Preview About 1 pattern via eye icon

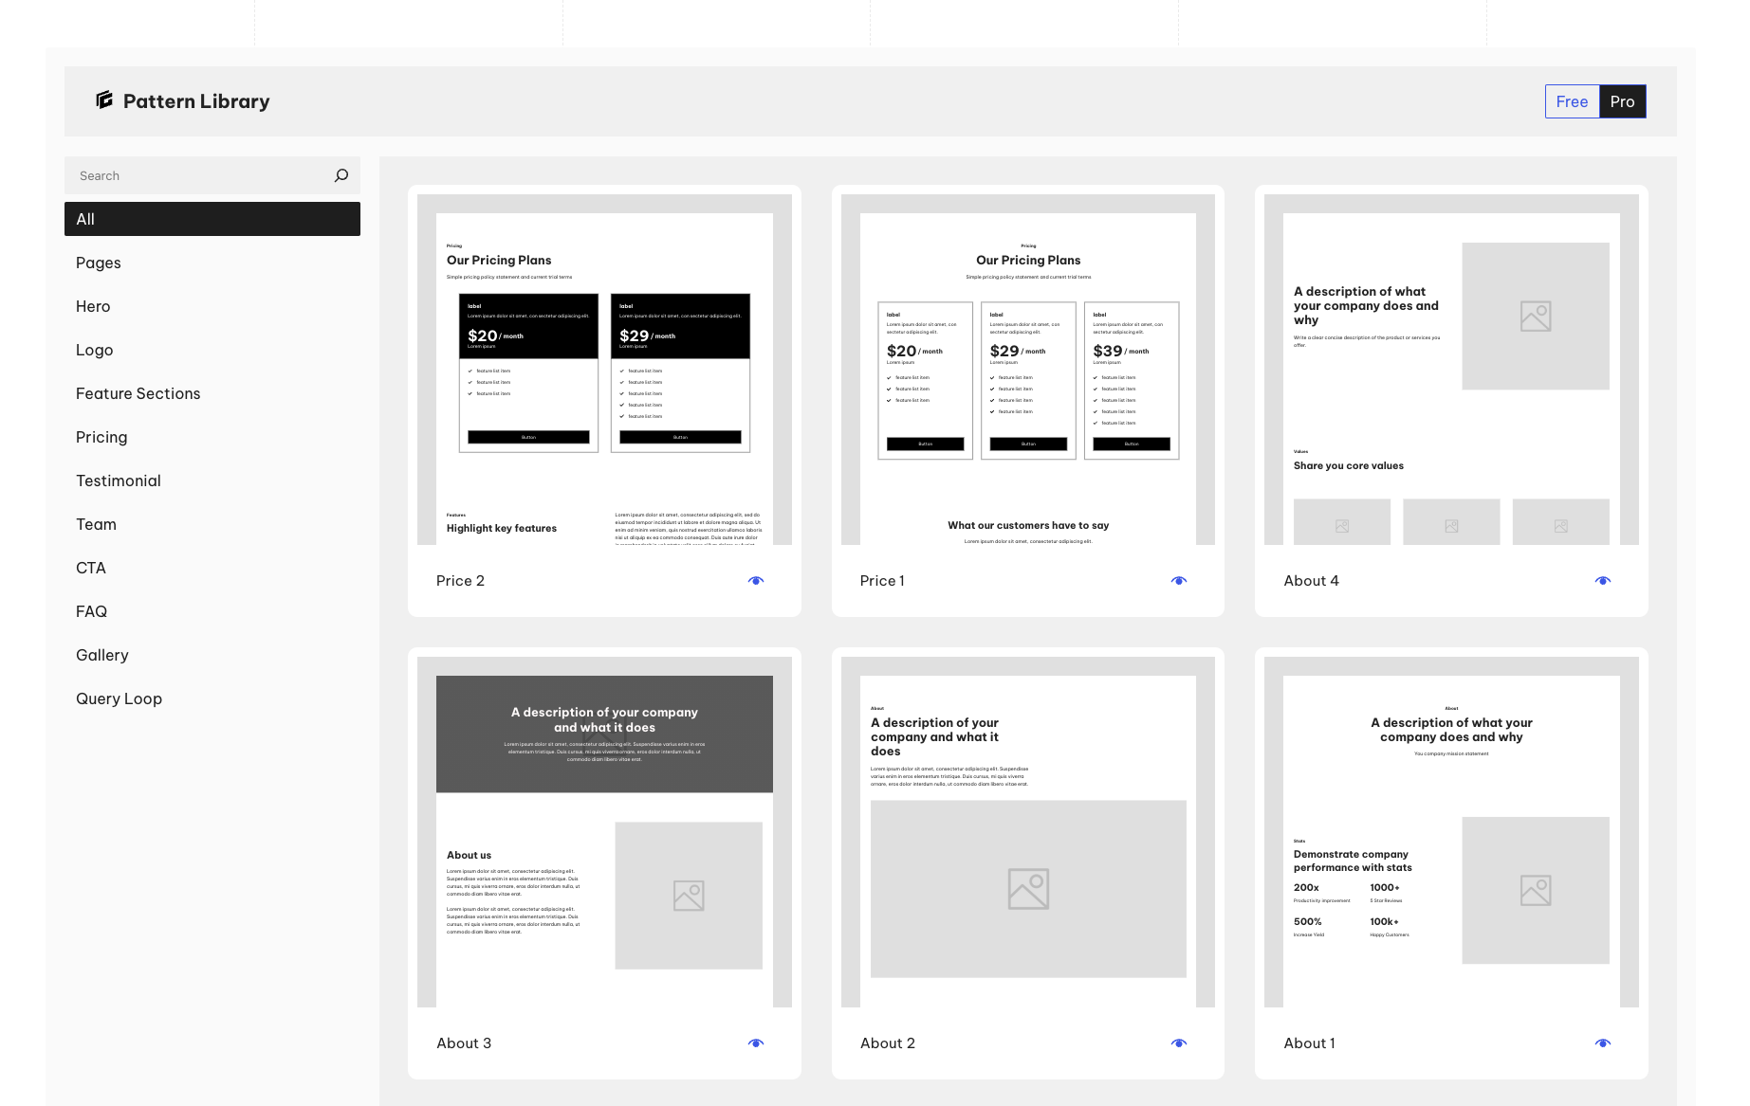[1602, 1043]
